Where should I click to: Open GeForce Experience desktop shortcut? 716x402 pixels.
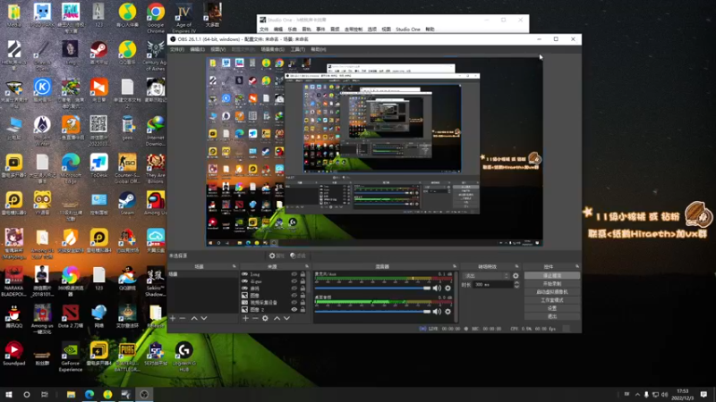[71, 356]
